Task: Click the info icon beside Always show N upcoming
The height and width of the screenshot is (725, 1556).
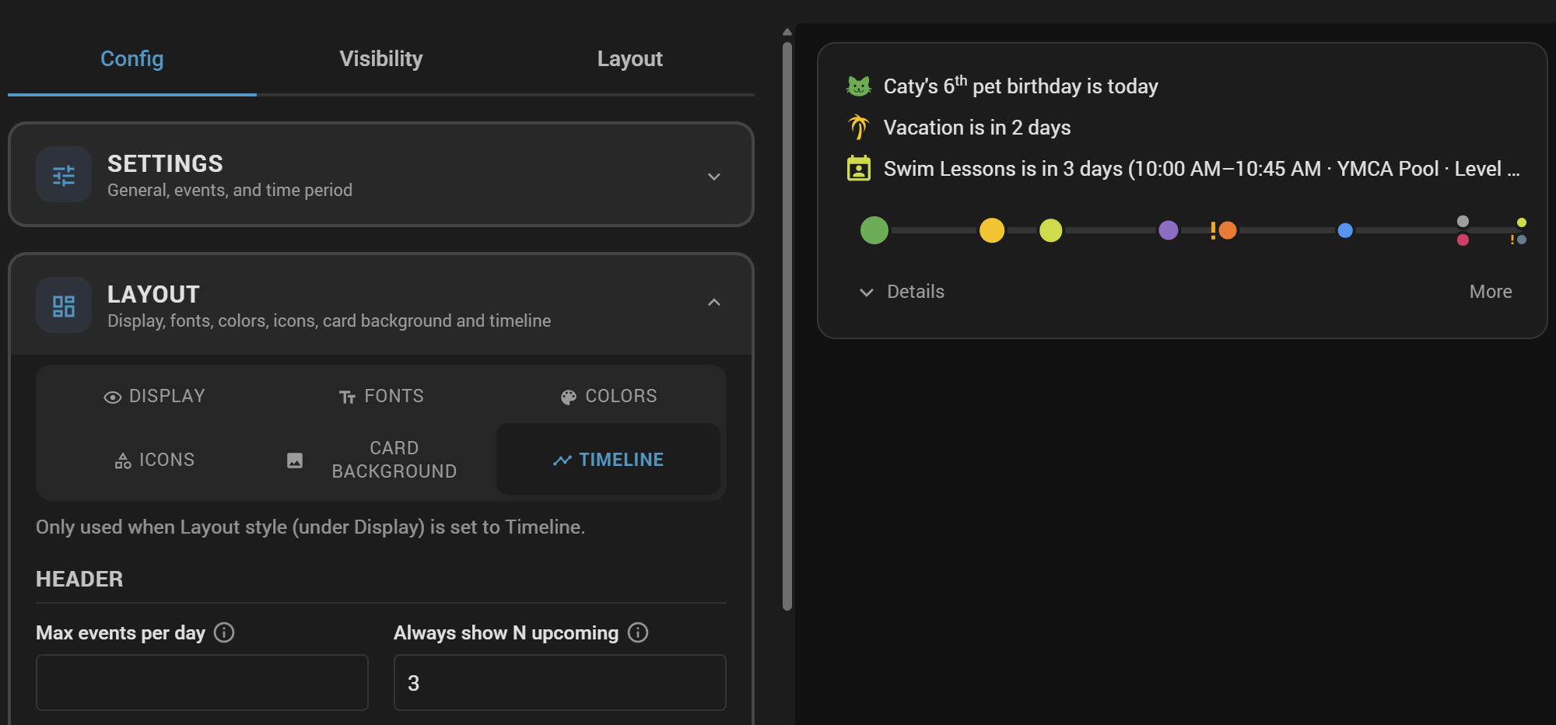Action: [638, 632]
